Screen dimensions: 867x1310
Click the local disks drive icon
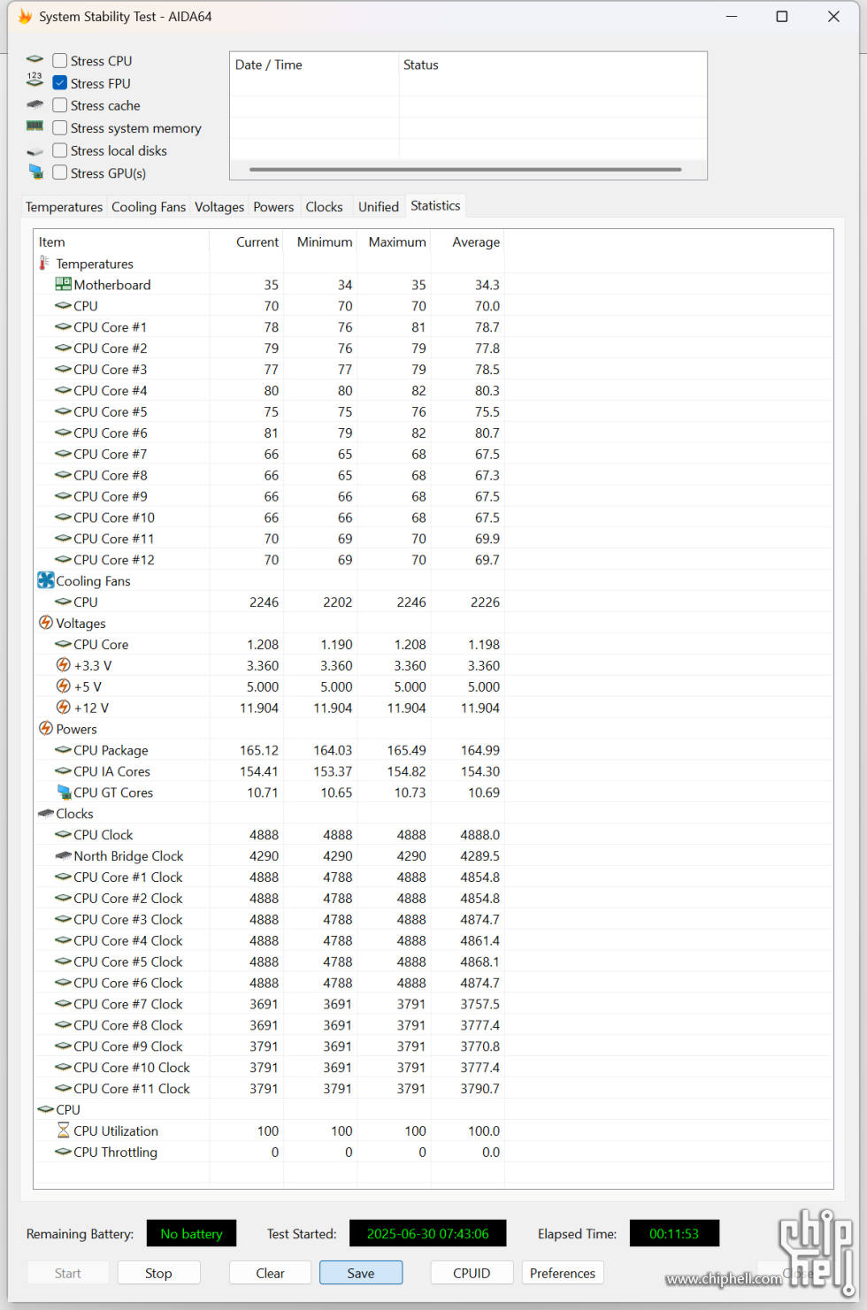point(35,151)
